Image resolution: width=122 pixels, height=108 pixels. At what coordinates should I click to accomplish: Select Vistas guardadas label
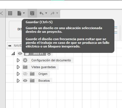43,67
